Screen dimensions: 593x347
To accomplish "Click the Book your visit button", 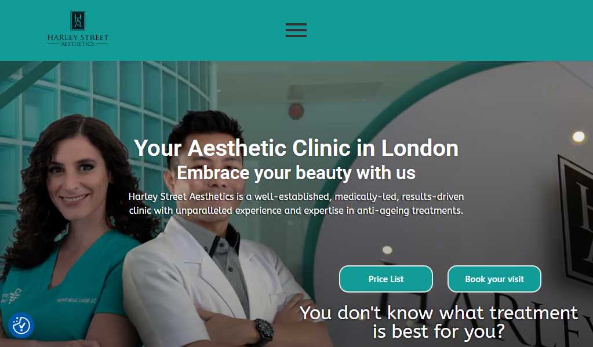I will click(x=494, y=279).
